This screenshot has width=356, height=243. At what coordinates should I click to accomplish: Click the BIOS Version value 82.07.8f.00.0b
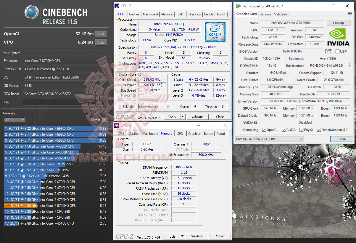[292, 51]
